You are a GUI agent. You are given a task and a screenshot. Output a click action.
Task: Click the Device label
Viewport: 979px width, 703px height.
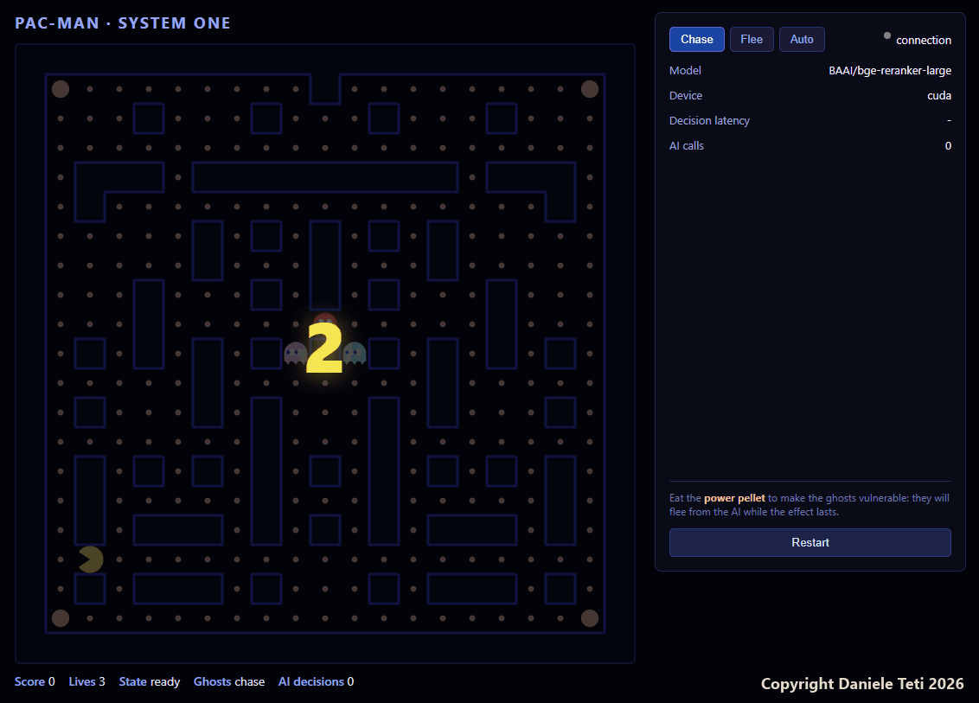(686, 95)
